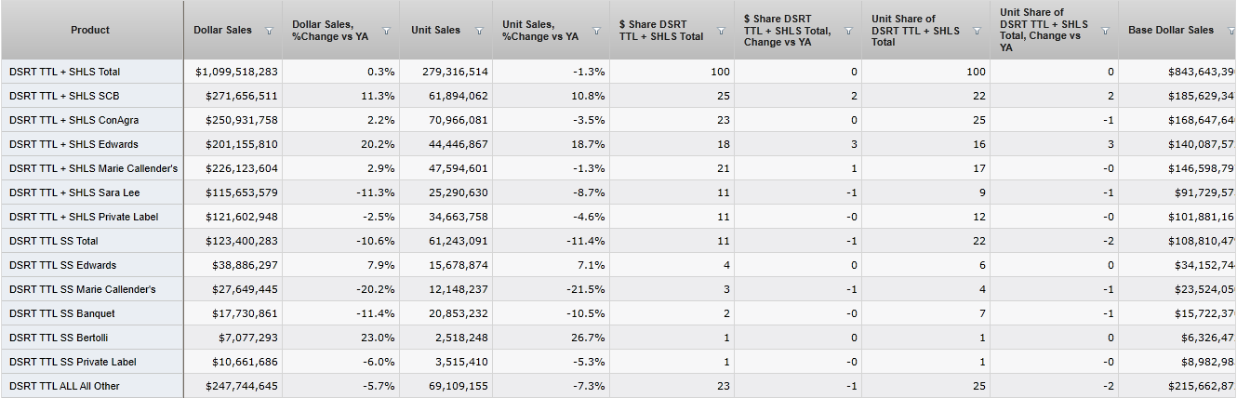
Task: Sort by the Unit Sales header text
Action: pos(435,31)
